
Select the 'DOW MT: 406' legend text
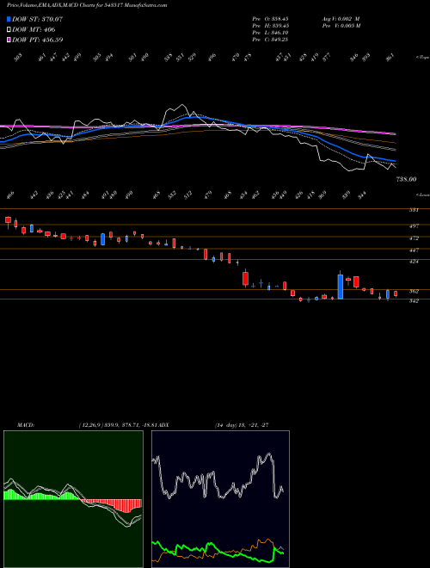click(x=34, y=29)
